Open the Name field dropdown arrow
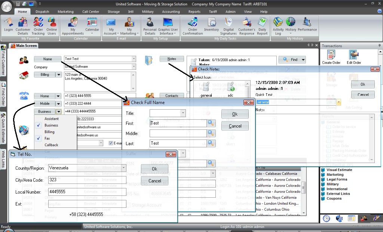The image size is (383, 232). [134, 59]
